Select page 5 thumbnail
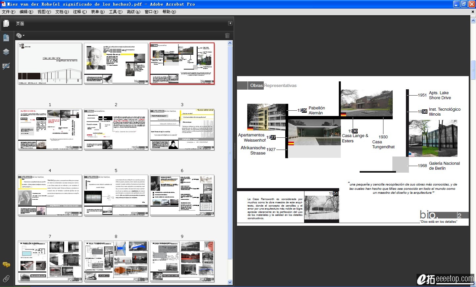 tap(116, 129)
